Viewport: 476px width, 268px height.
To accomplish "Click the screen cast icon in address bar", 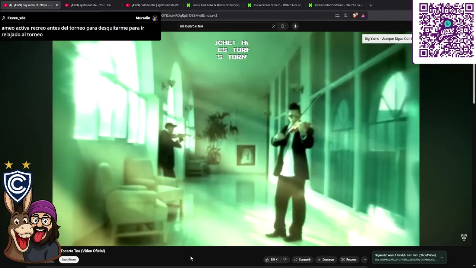I will [337, 16].
